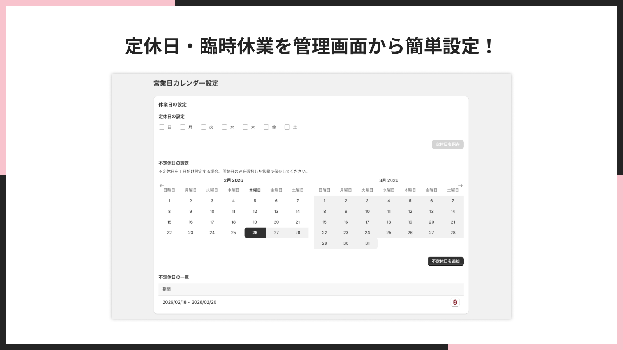Image resolution: width=623 pixels, height=350 pixels.
Task: Click the 不定休日の設定 heading
Action: pyautogui.click(x=174, y=163)
